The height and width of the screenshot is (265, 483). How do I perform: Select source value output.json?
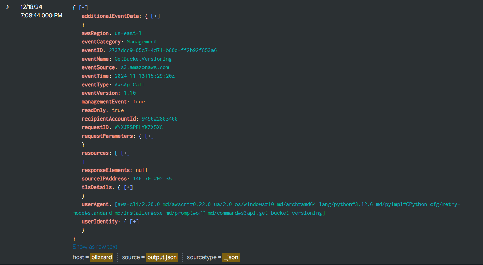(162, 257)
